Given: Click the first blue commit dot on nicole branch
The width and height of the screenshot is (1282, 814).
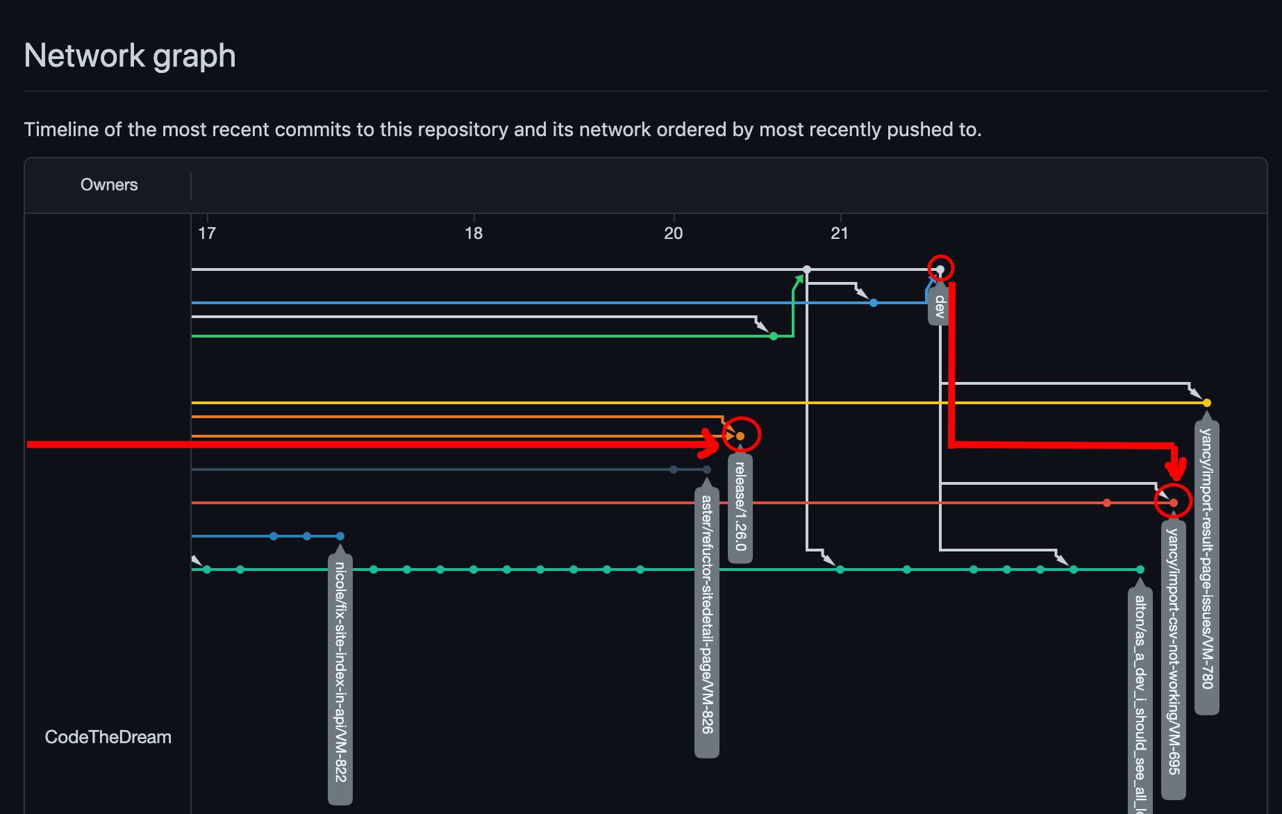Looking at the screenshot, I should click(274, 536).
